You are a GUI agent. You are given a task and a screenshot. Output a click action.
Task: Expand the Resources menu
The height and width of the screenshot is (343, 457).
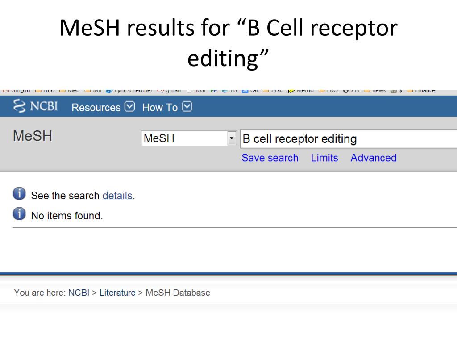pos(103,107)
